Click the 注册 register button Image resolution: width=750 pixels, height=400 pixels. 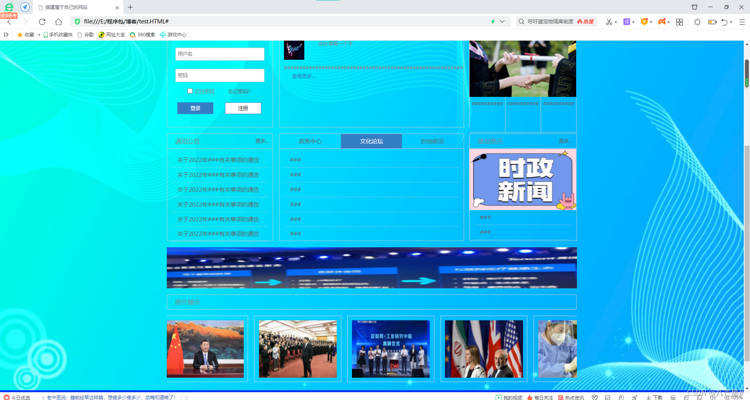point(243,108)
